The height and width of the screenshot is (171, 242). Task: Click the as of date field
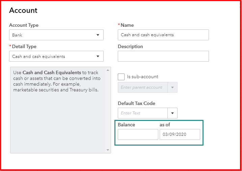pyautogui.click(x=180, y=134)
